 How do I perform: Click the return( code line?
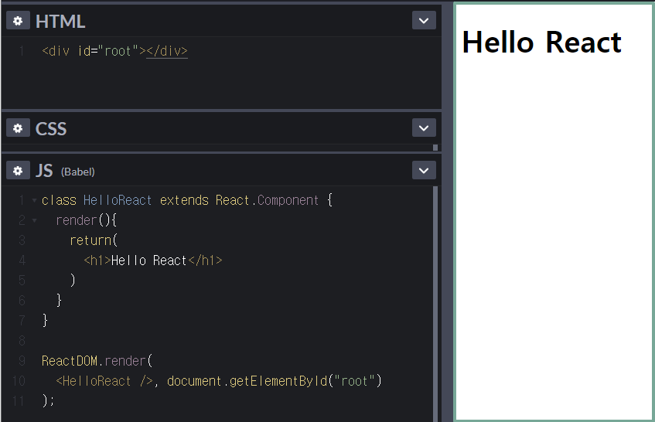[x=94, y=240]
